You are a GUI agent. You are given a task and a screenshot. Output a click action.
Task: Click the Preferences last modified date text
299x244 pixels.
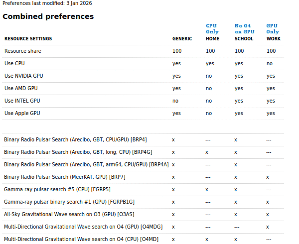click(47, 3)
